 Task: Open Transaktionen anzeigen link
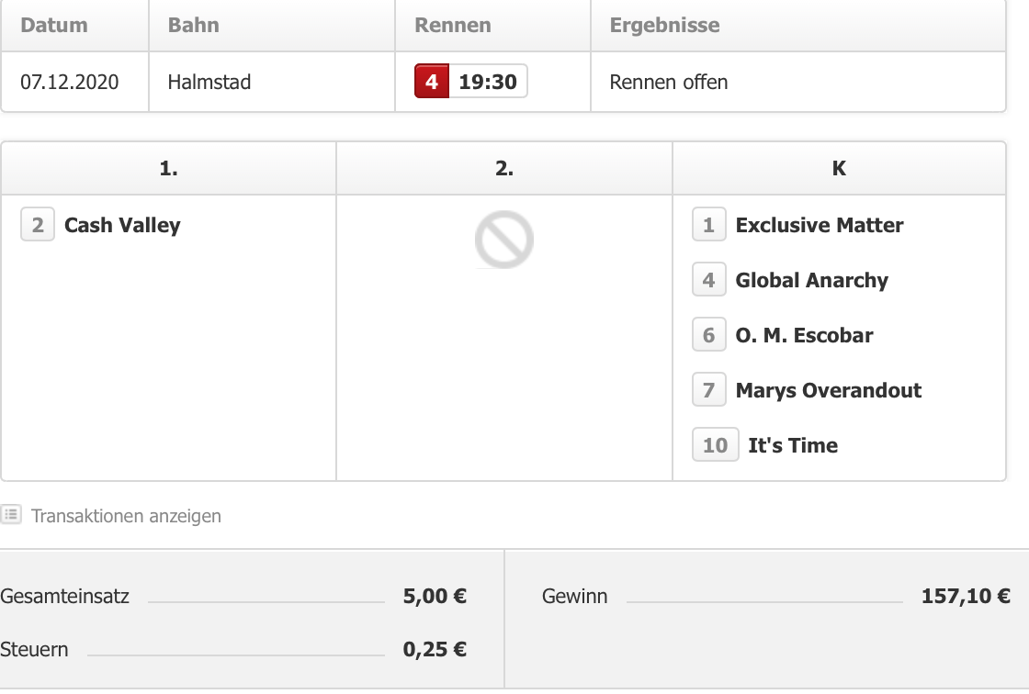click(x=126, y=516)
